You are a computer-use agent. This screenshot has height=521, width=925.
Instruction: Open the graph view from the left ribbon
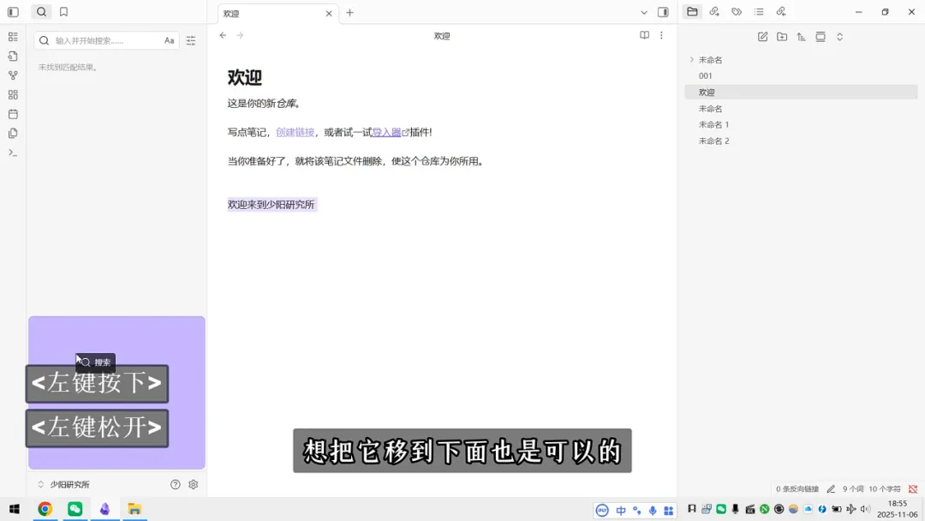coord(12,75)
